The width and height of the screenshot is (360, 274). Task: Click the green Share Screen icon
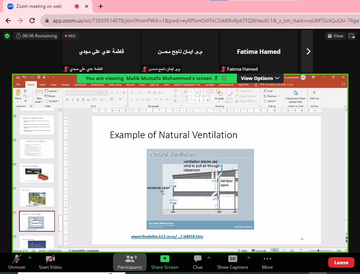(x=165, y=259)
